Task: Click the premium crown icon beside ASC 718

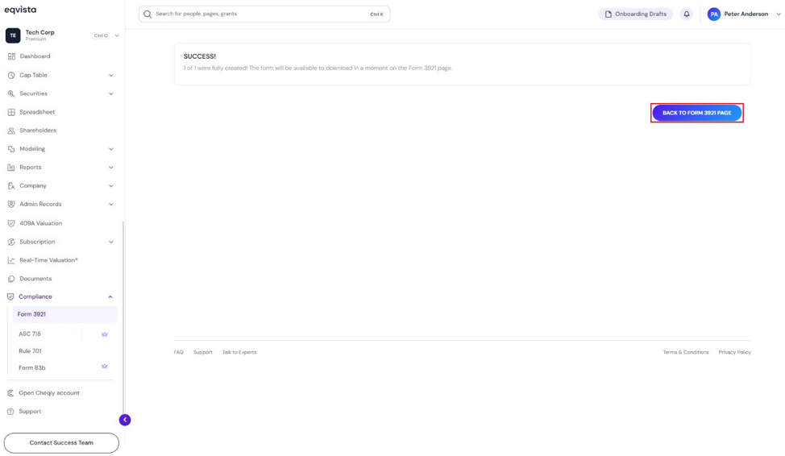Action: pos(105,334)
